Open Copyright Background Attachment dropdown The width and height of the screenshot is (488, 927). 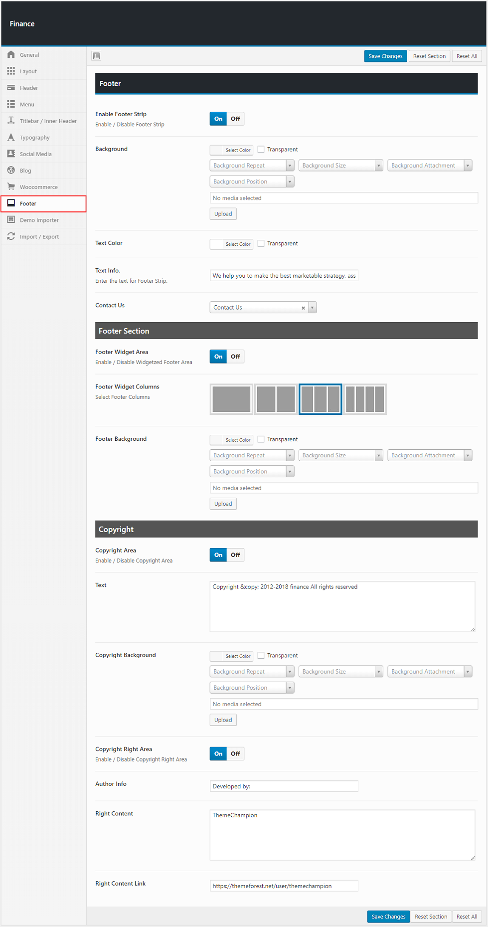tap(429, 672)
